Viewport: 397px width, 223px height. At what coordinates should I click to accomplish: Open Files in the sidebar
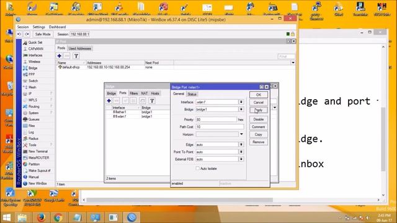point(32,126)
